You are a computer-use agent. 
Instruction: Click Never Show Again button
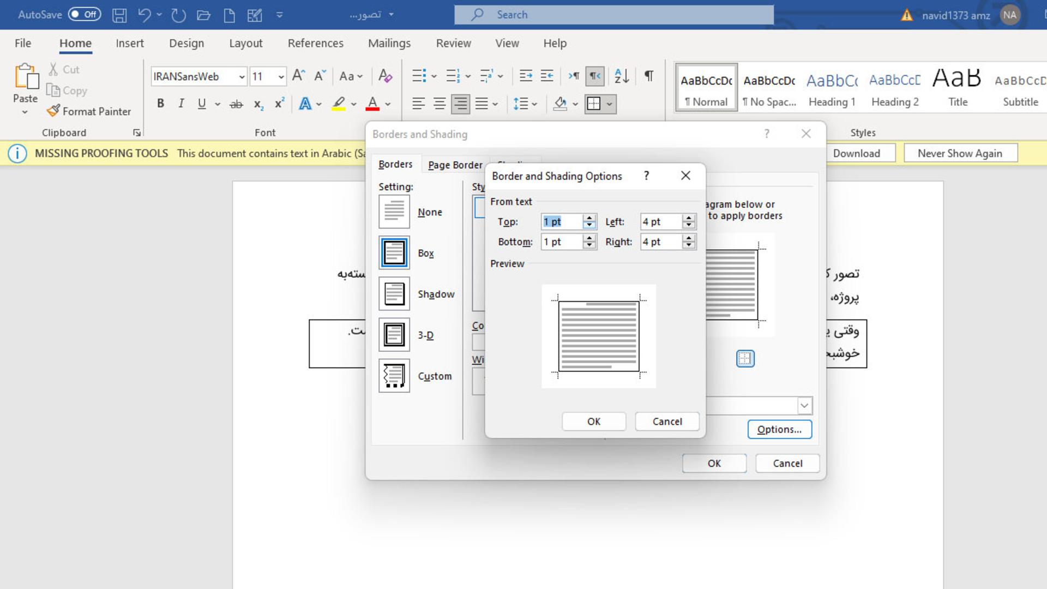tap(960, 153)
